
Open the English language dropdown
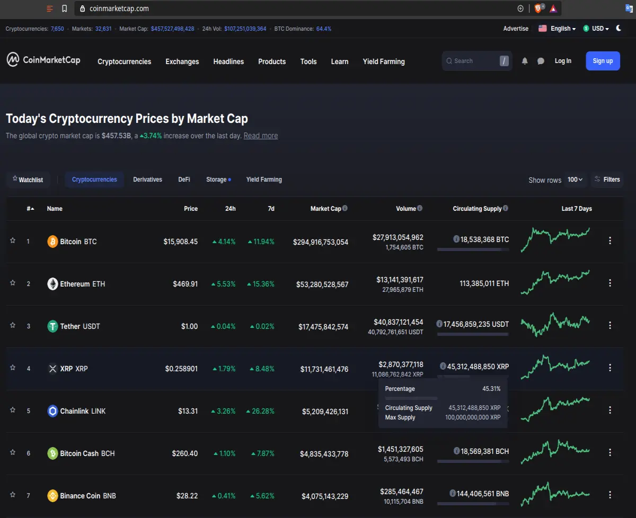pyautogui.click(x=557, y=29)
